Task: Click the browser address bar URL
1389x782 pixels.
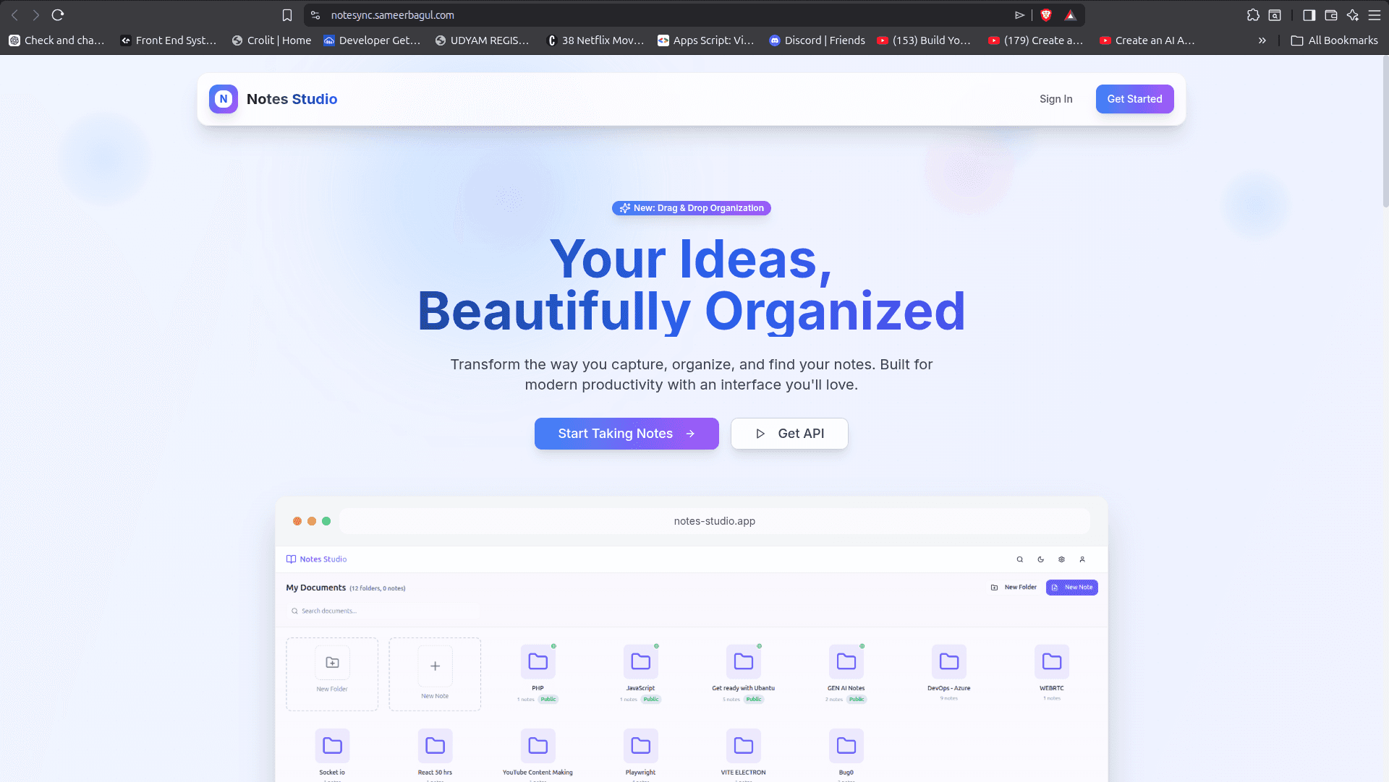Action: tap(393, 14)
